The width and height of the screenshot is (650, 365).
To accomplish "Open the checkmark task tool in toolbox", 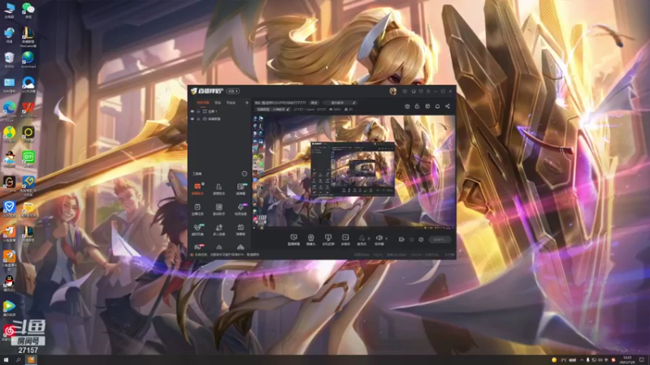I will (x=197, y=209).
